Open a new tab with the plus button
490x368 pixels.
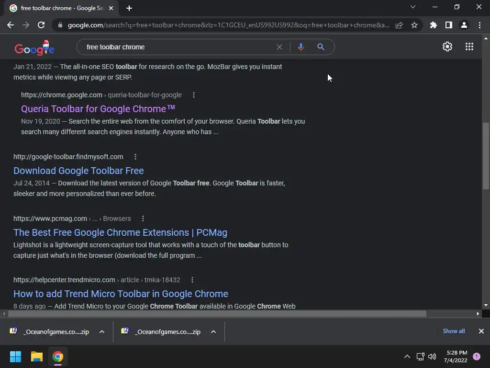click(x=129, y=8)
